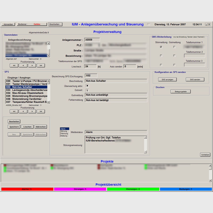Jump to last SPS record
The height and width of the screenshot is (213, 213).
click(x=41, y=112)
